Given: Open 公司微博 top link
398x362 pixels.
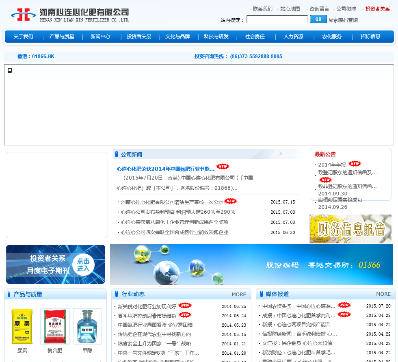Looking at the screenshot, I should click(346, 9).
